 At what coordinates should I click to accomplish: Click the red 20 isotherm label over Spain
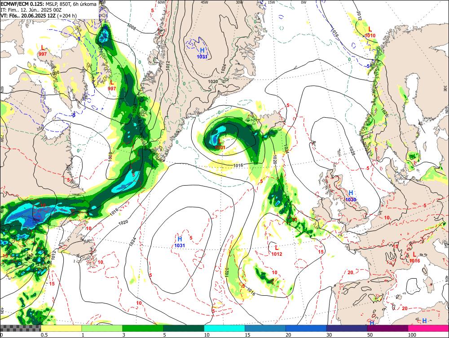click(x=350, y=272)
